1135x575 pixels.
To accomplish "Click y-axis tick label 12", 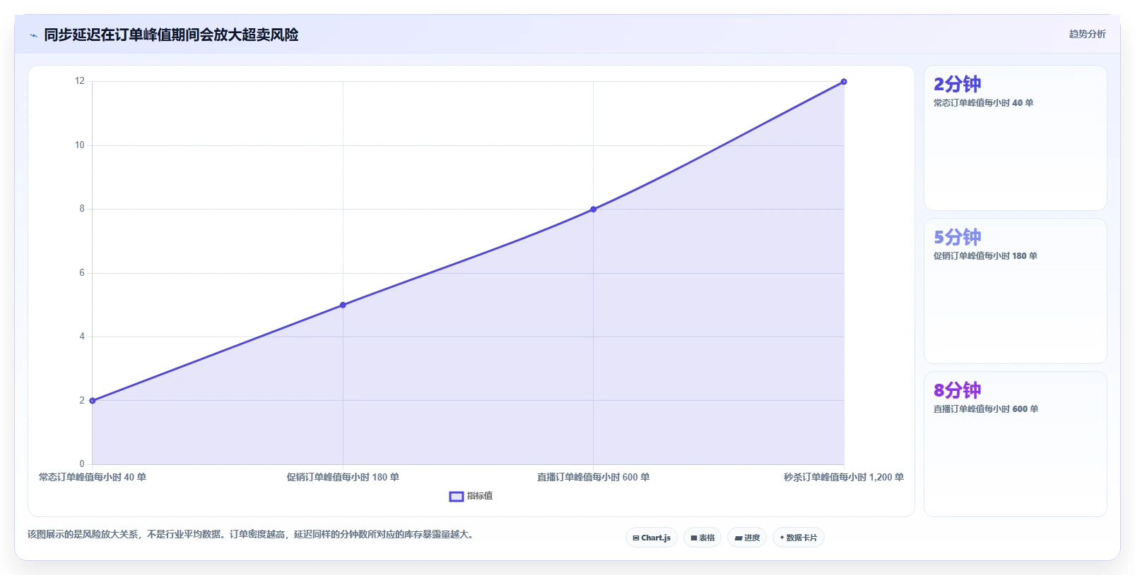I will (80, 81).
